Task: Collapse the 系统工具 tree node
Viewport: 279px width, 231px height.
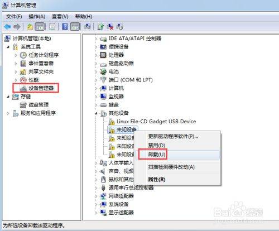Action: 8,47
